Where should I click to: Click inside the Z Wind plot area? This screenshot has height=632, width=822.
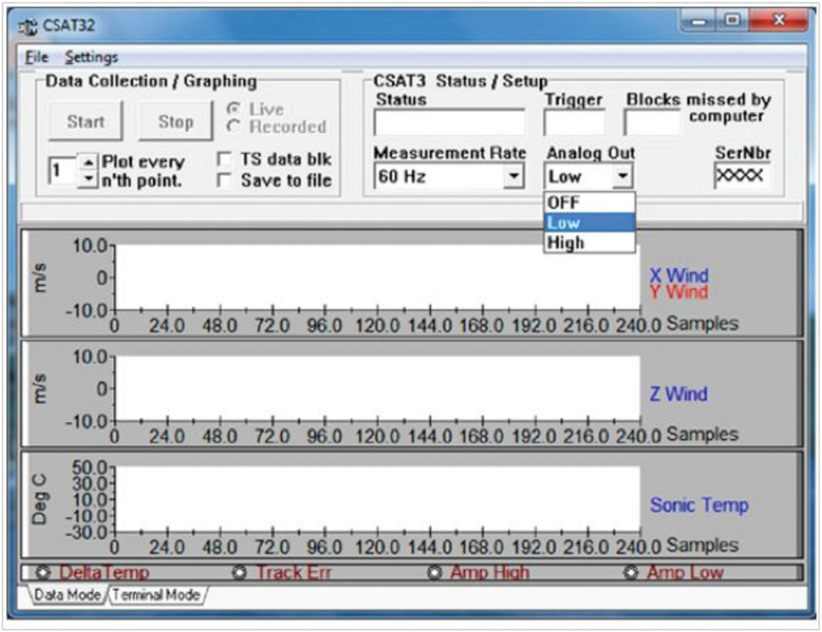click(377, 388)
